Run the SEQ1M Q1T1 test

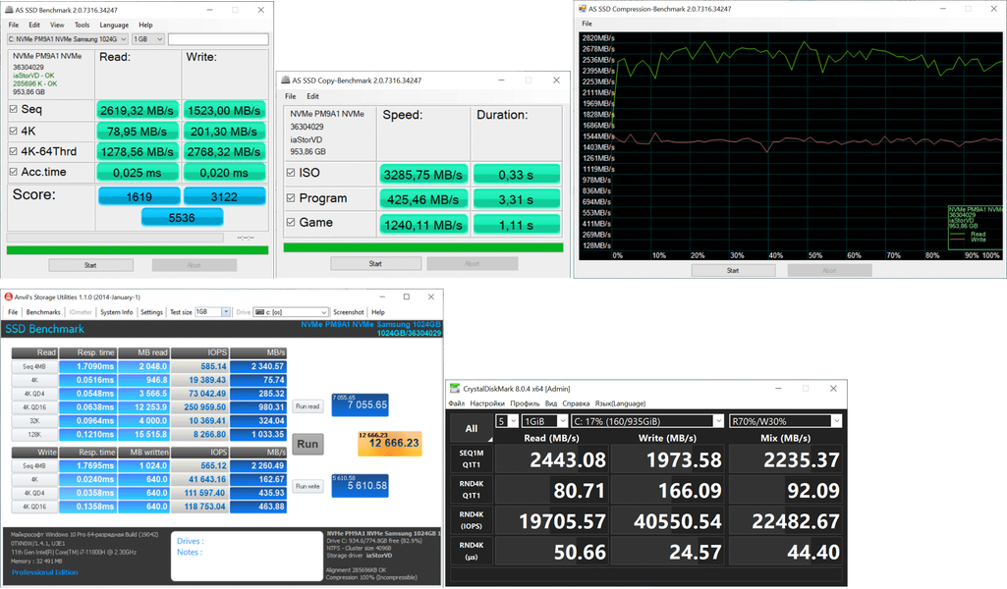(472, 460)
